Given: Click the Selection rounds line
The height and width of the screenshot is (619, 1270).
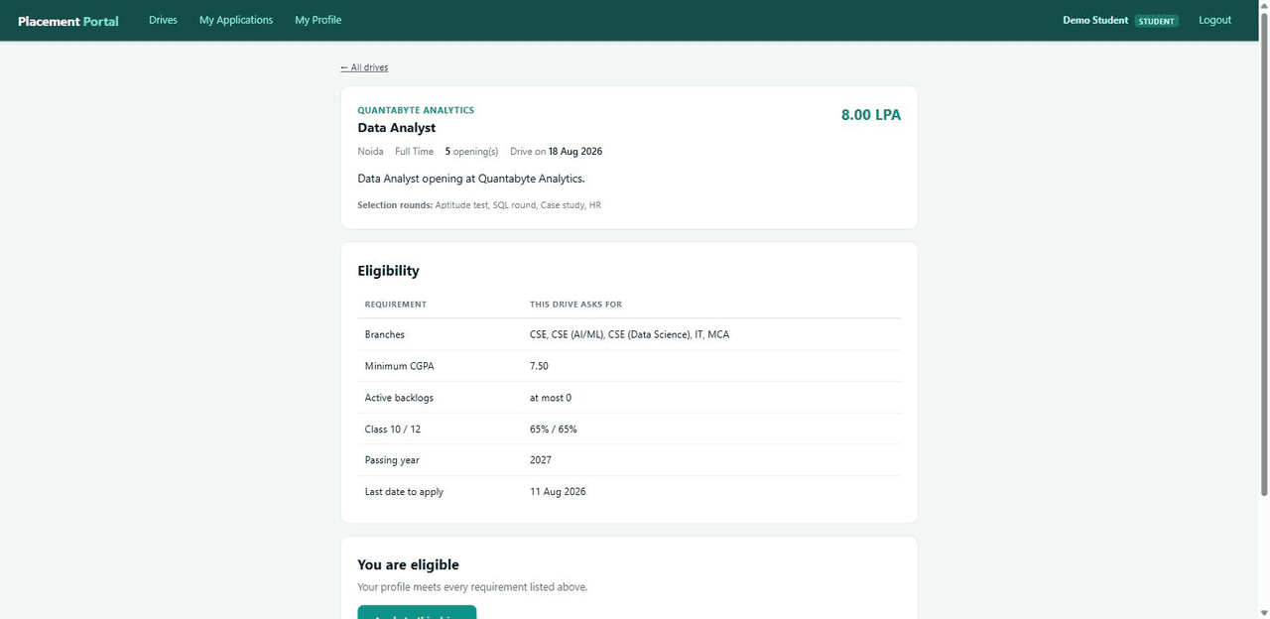Looking at the screenshot, I should click(x=479, y=205).
